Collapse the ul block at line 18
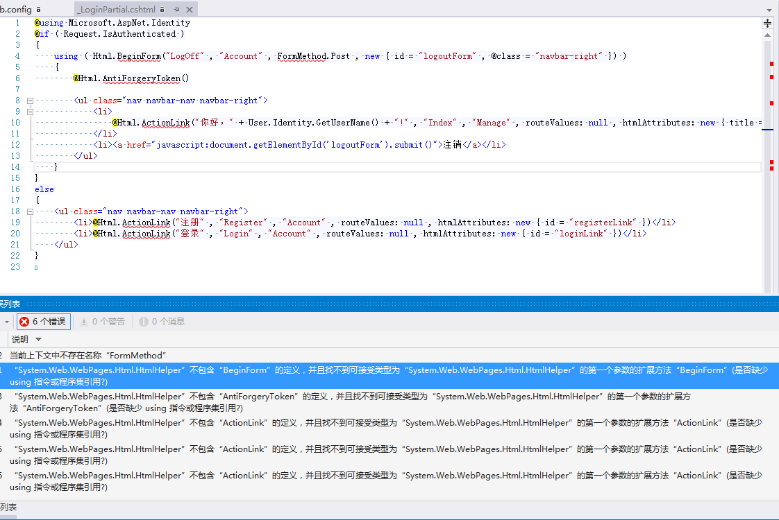 coord(30,211)
